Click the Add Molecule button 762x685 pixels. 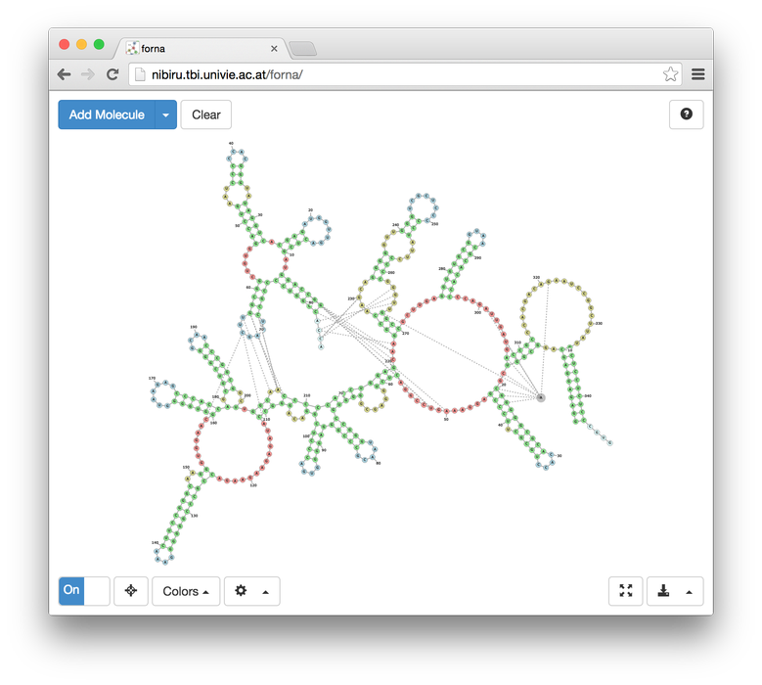[107, 114]
